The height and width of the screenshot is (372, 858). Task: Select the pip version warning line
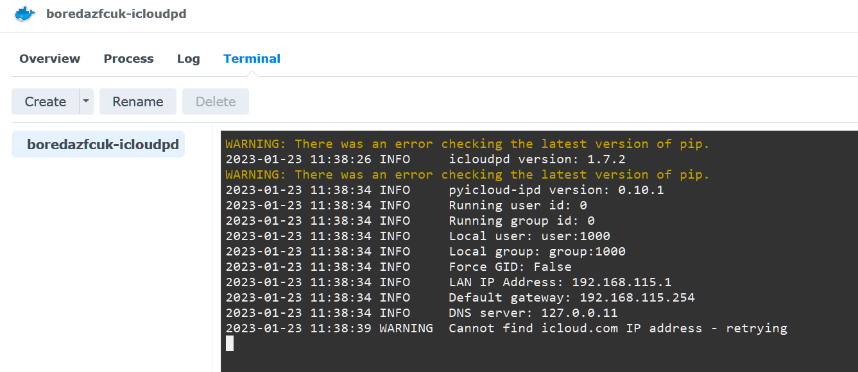point(467,143)
